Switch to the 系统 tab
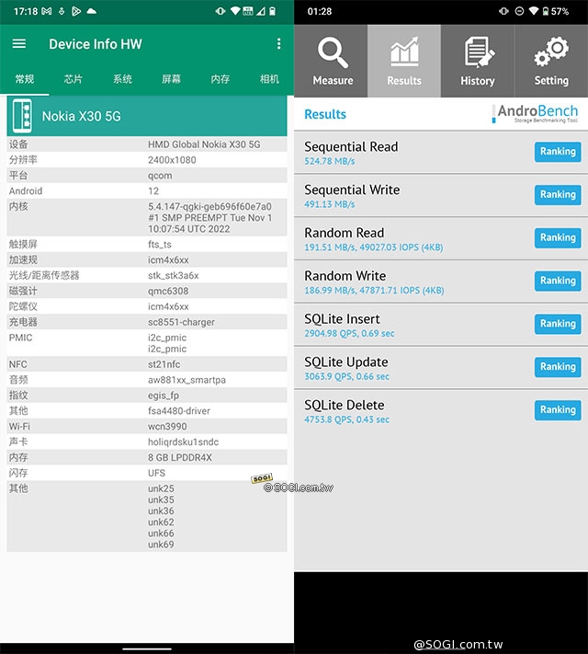The image size is (588, 654). 122,79
